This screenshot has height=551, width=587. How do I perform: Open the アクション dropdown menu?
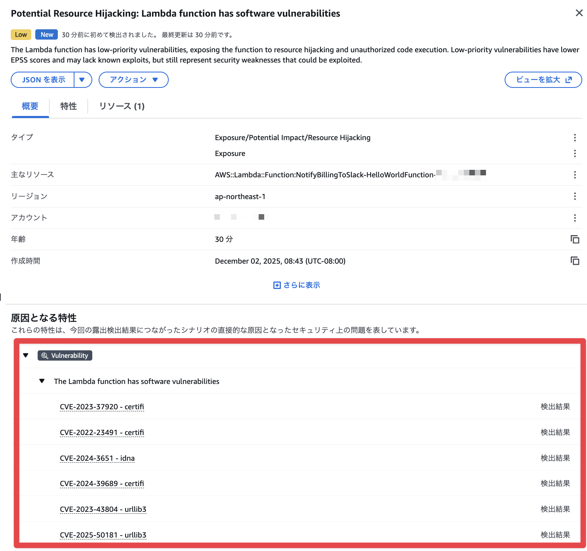coord(133,80)
